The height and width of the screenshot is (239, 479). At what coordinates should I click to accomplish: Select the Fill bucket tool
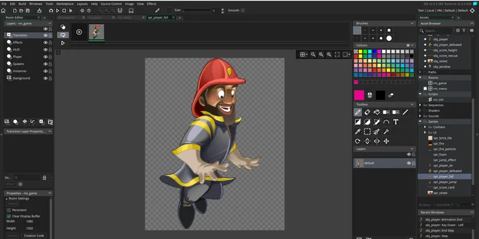[x=376, y=112]
